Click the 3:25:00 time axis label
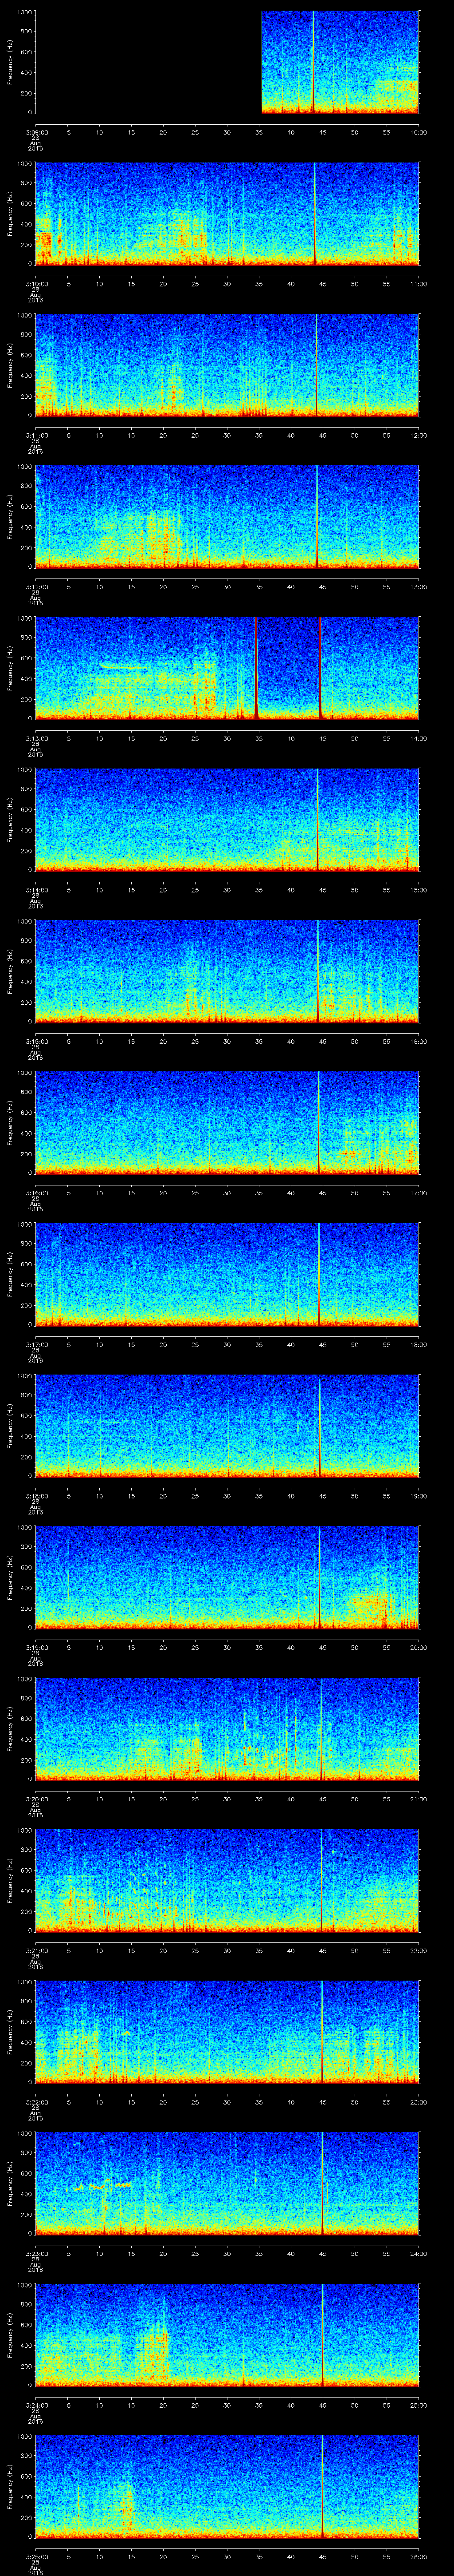 click(36, 2556)
